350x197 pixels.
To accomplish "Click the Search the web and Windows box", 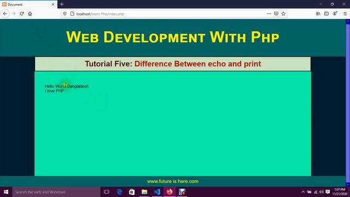I will 56,192.
